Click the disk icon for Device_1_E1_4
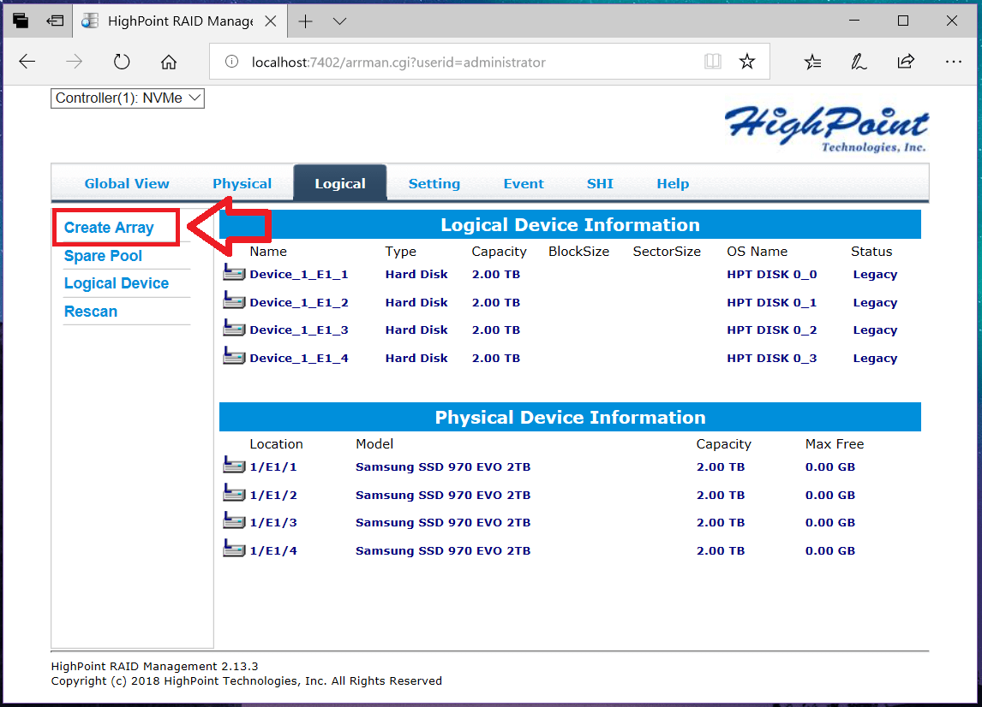982x707 pixels. [x=234, y=356]
